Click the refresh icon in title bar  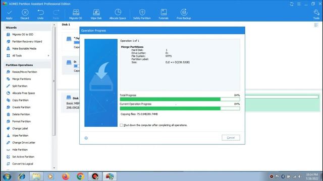point(292,4)
